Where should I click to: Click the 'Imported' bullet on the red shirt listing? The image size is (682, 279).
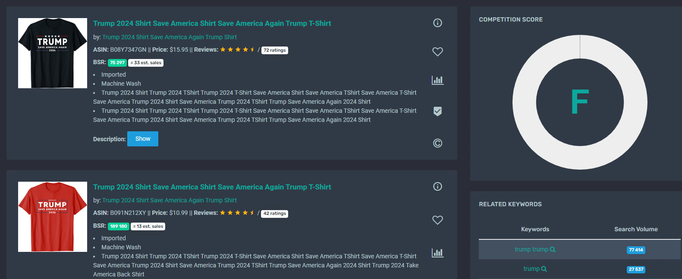click(113, 238)
